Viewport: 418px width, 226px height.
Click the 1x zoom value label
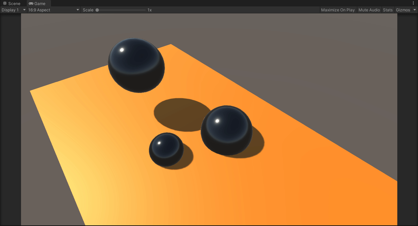(149, 10)
